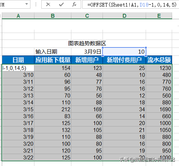
Task: Select the 3/22 date cell
Action: tap(18, 157)
